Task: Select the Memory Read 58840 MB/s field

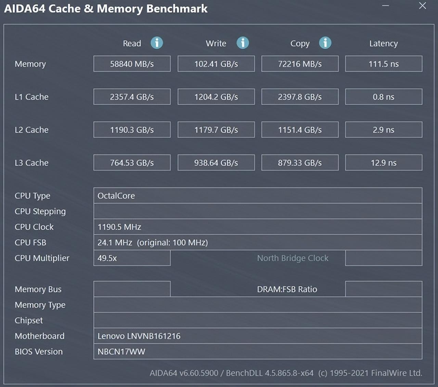Action: click(132, 64)
